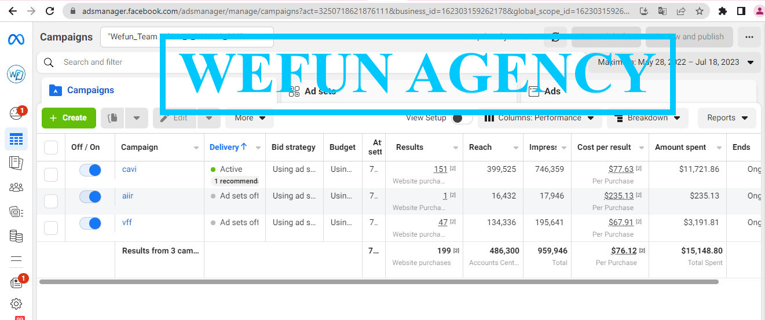The height and width of the screenshot is (320, 765).
Task: Click the translate page icon
Action: click(662, 10)
